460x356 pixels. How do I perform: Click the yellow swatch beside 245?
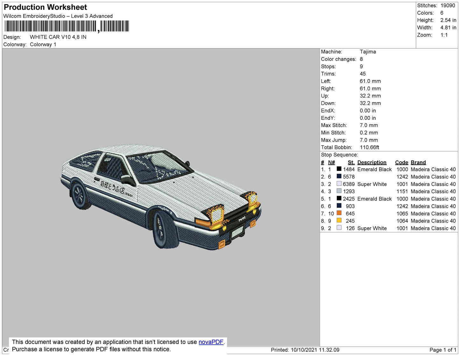point(339,220)
